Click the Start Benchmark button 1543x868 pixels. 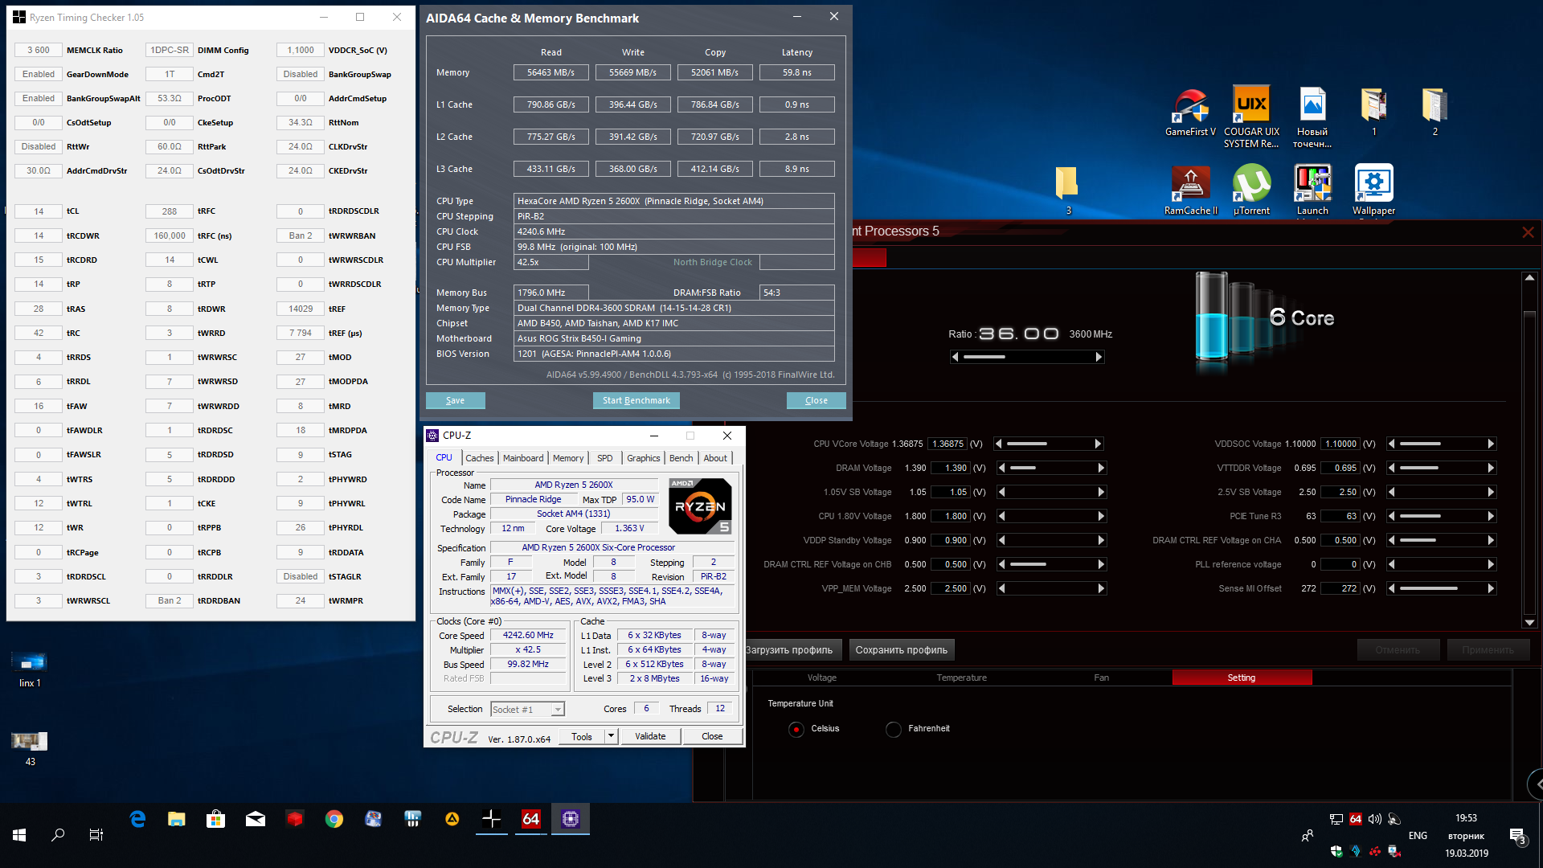point(636,400)
